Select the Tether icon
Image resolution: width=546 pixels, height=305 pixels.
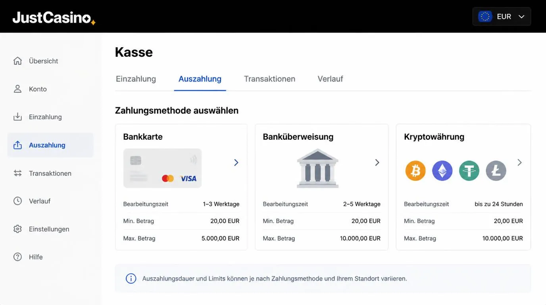[x=469, y=171]
